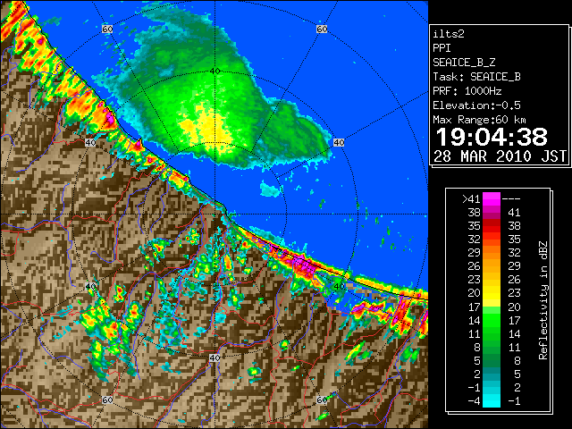This screenshot has width=572, height=429.
Task: Select the "28 MAR 2010 JST" date
Action: 500,156
